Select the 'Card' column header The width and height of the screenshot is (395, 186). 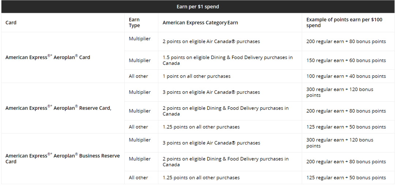11,23
